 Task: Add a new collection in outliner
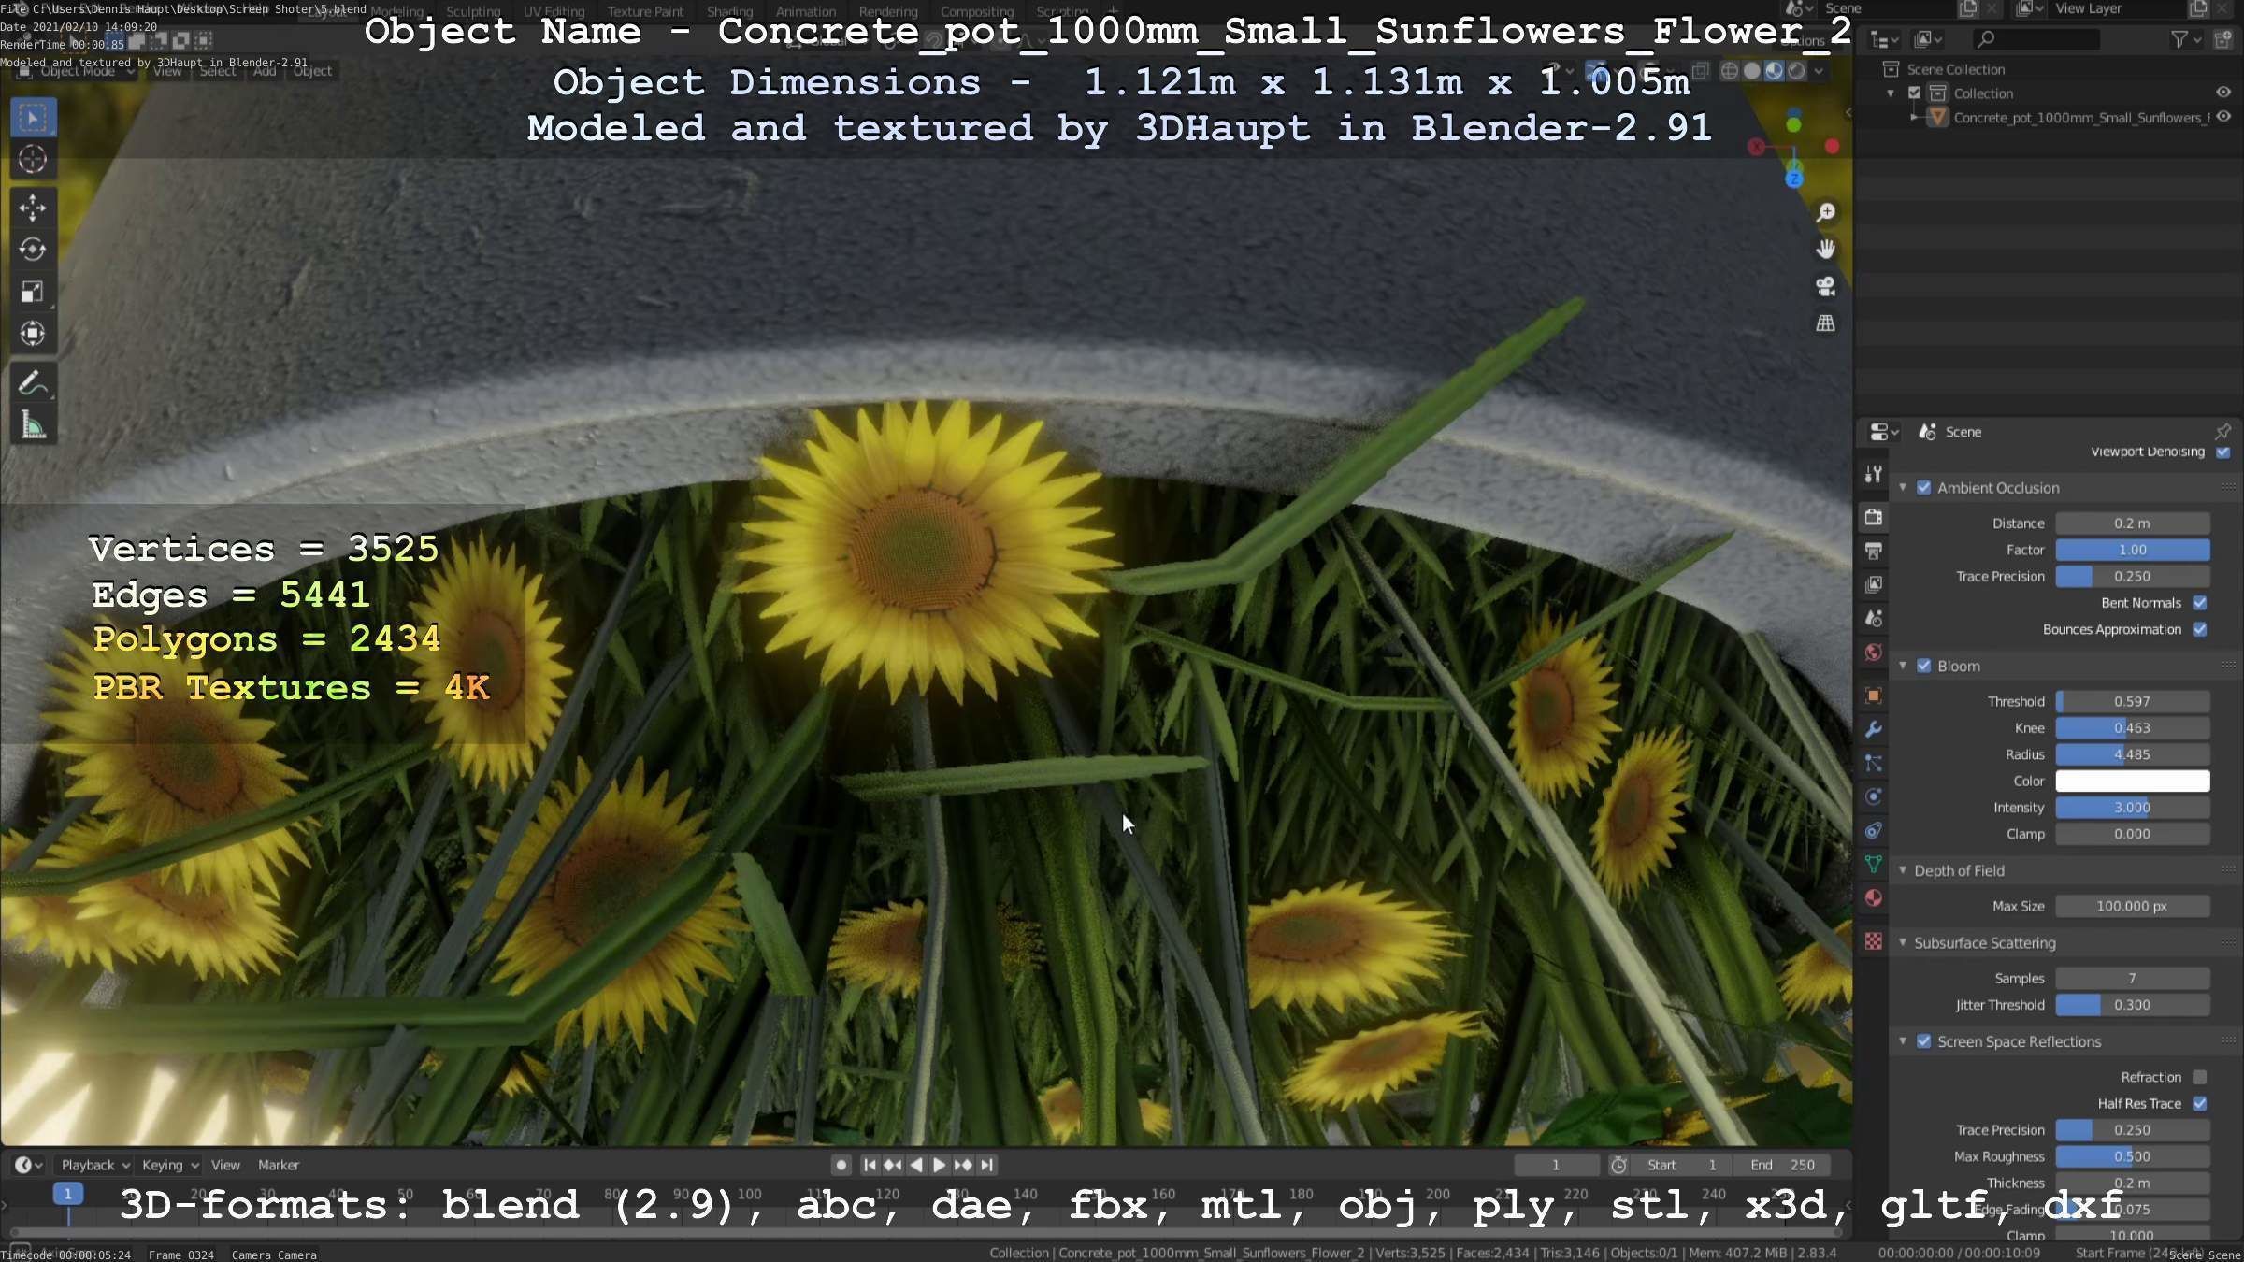pos(2223,39)
